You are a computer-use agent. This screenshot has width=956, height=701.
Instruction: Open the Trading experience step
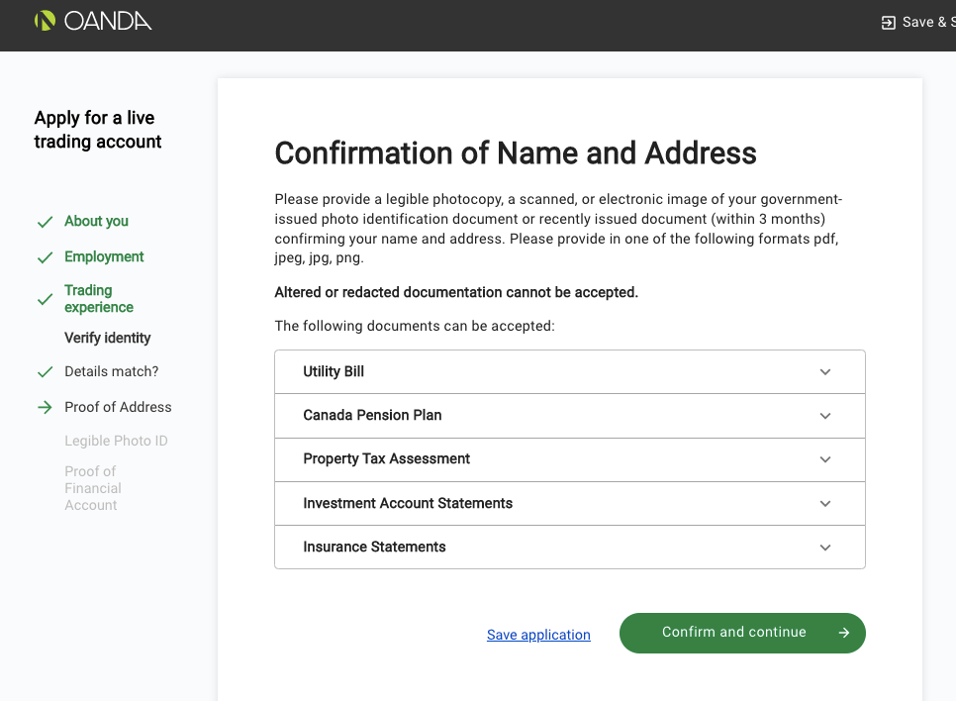99,298
